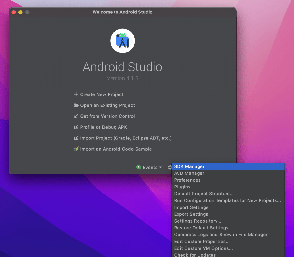294x257 pixels.
Task: Open AVD Manager from the menu
Action: click(x=189, y=173)
